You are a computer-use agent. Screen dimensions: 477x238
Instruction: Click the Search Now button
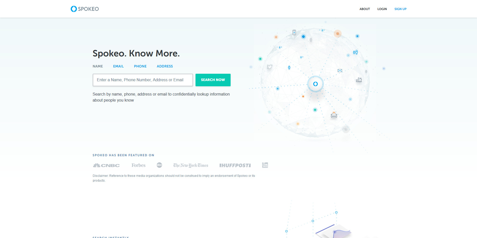(x=213, y=80)
